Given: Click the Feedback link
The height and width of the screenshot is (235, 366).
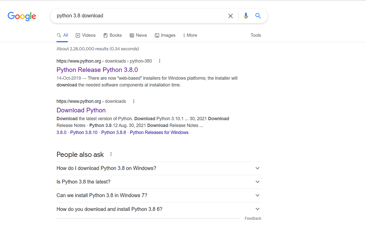Looking at the screenshot, I should click(x=253, y=219).
